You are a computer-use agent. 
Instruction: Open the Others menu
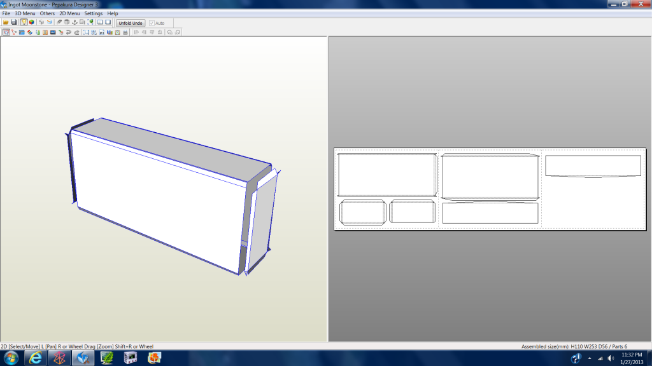point(47,13)
